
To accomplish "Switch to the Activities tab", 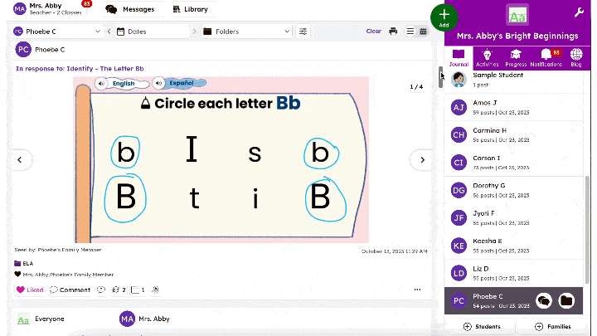I will click(x=488, y=57).
